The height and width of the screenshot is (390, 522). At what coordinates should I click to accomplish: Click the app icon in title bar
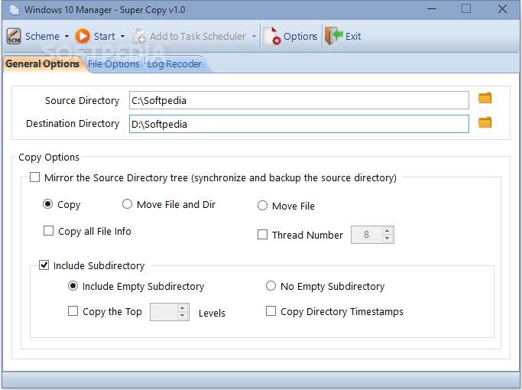[15, 10]
